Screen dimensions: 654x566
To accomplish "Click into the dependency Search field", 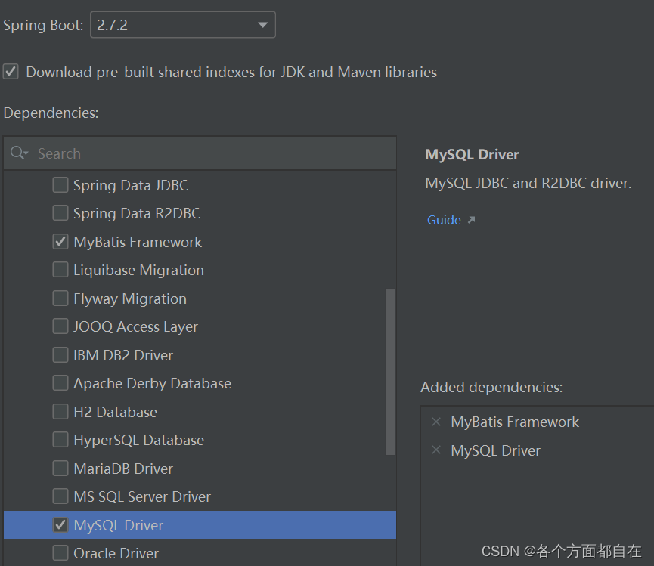I will click(151, 153).
